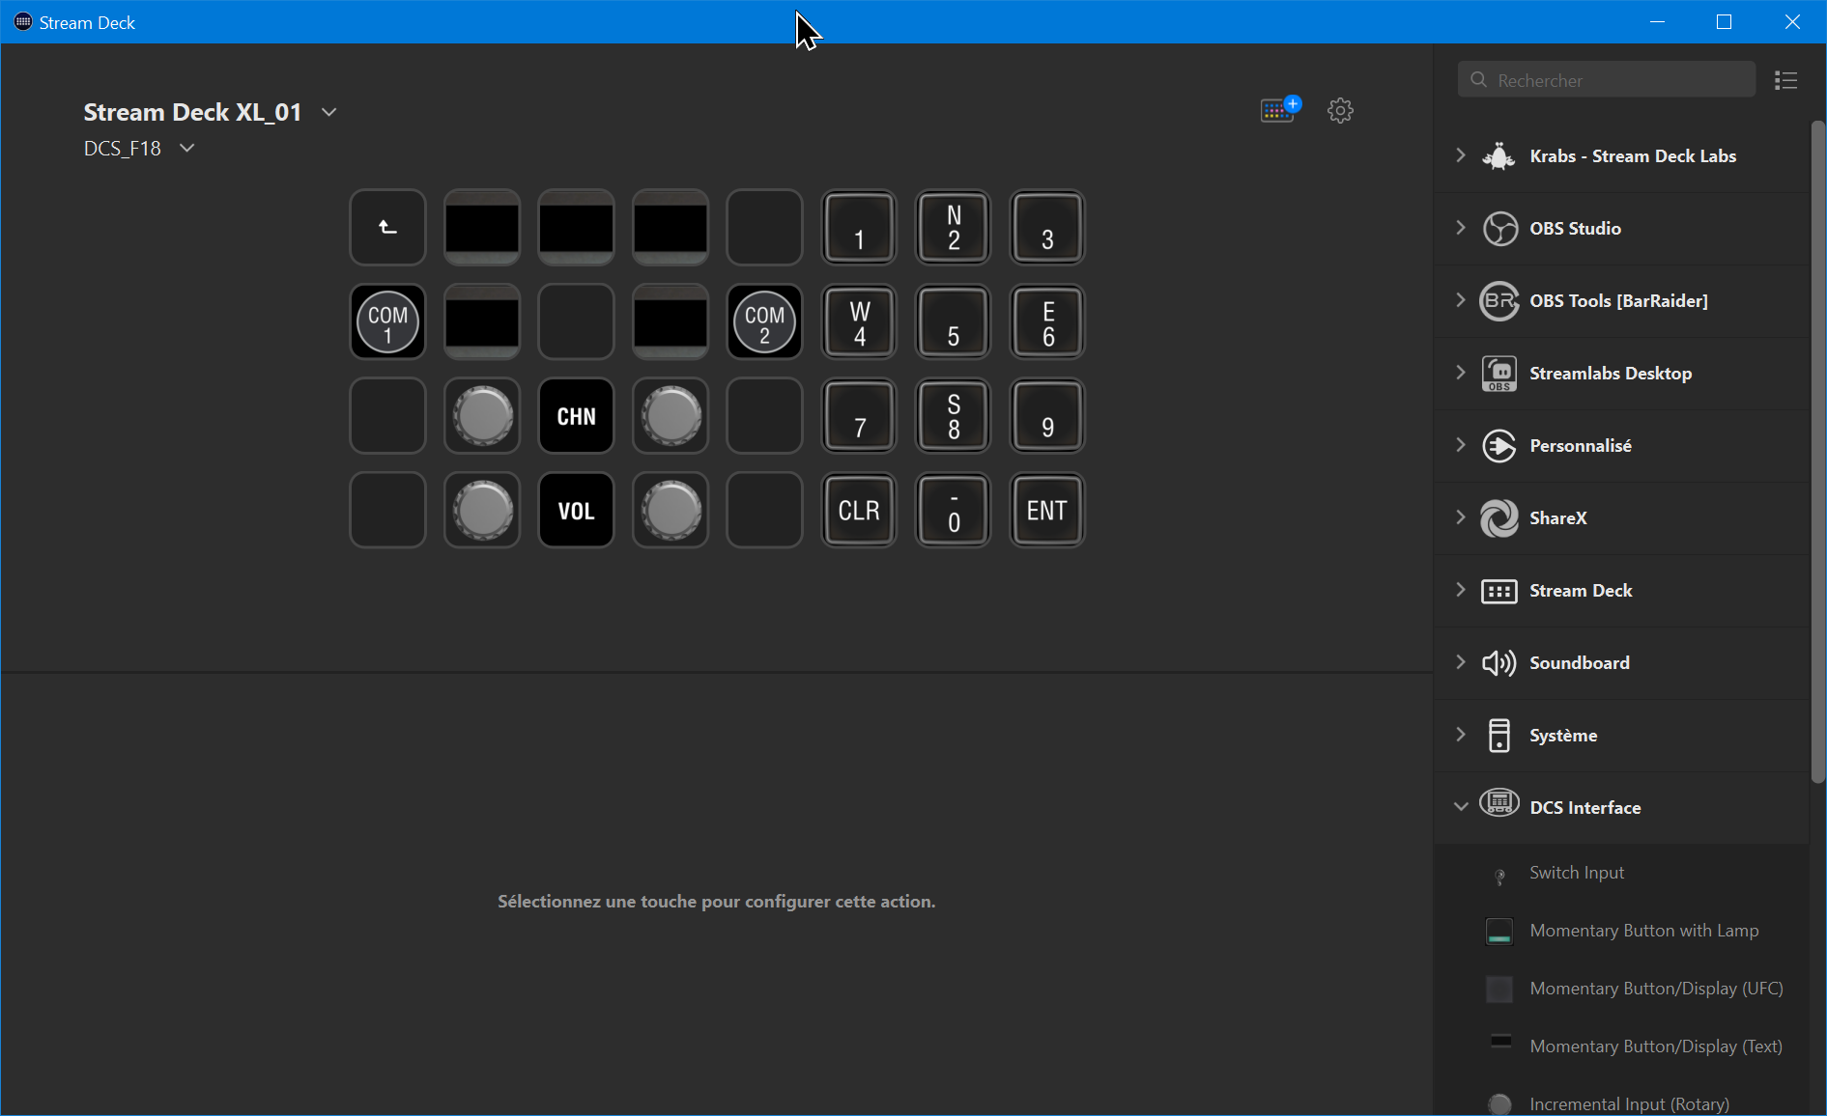The image size is (1827, 1116).
Task: Select the COM 1 key
Action: pos(387,322)
